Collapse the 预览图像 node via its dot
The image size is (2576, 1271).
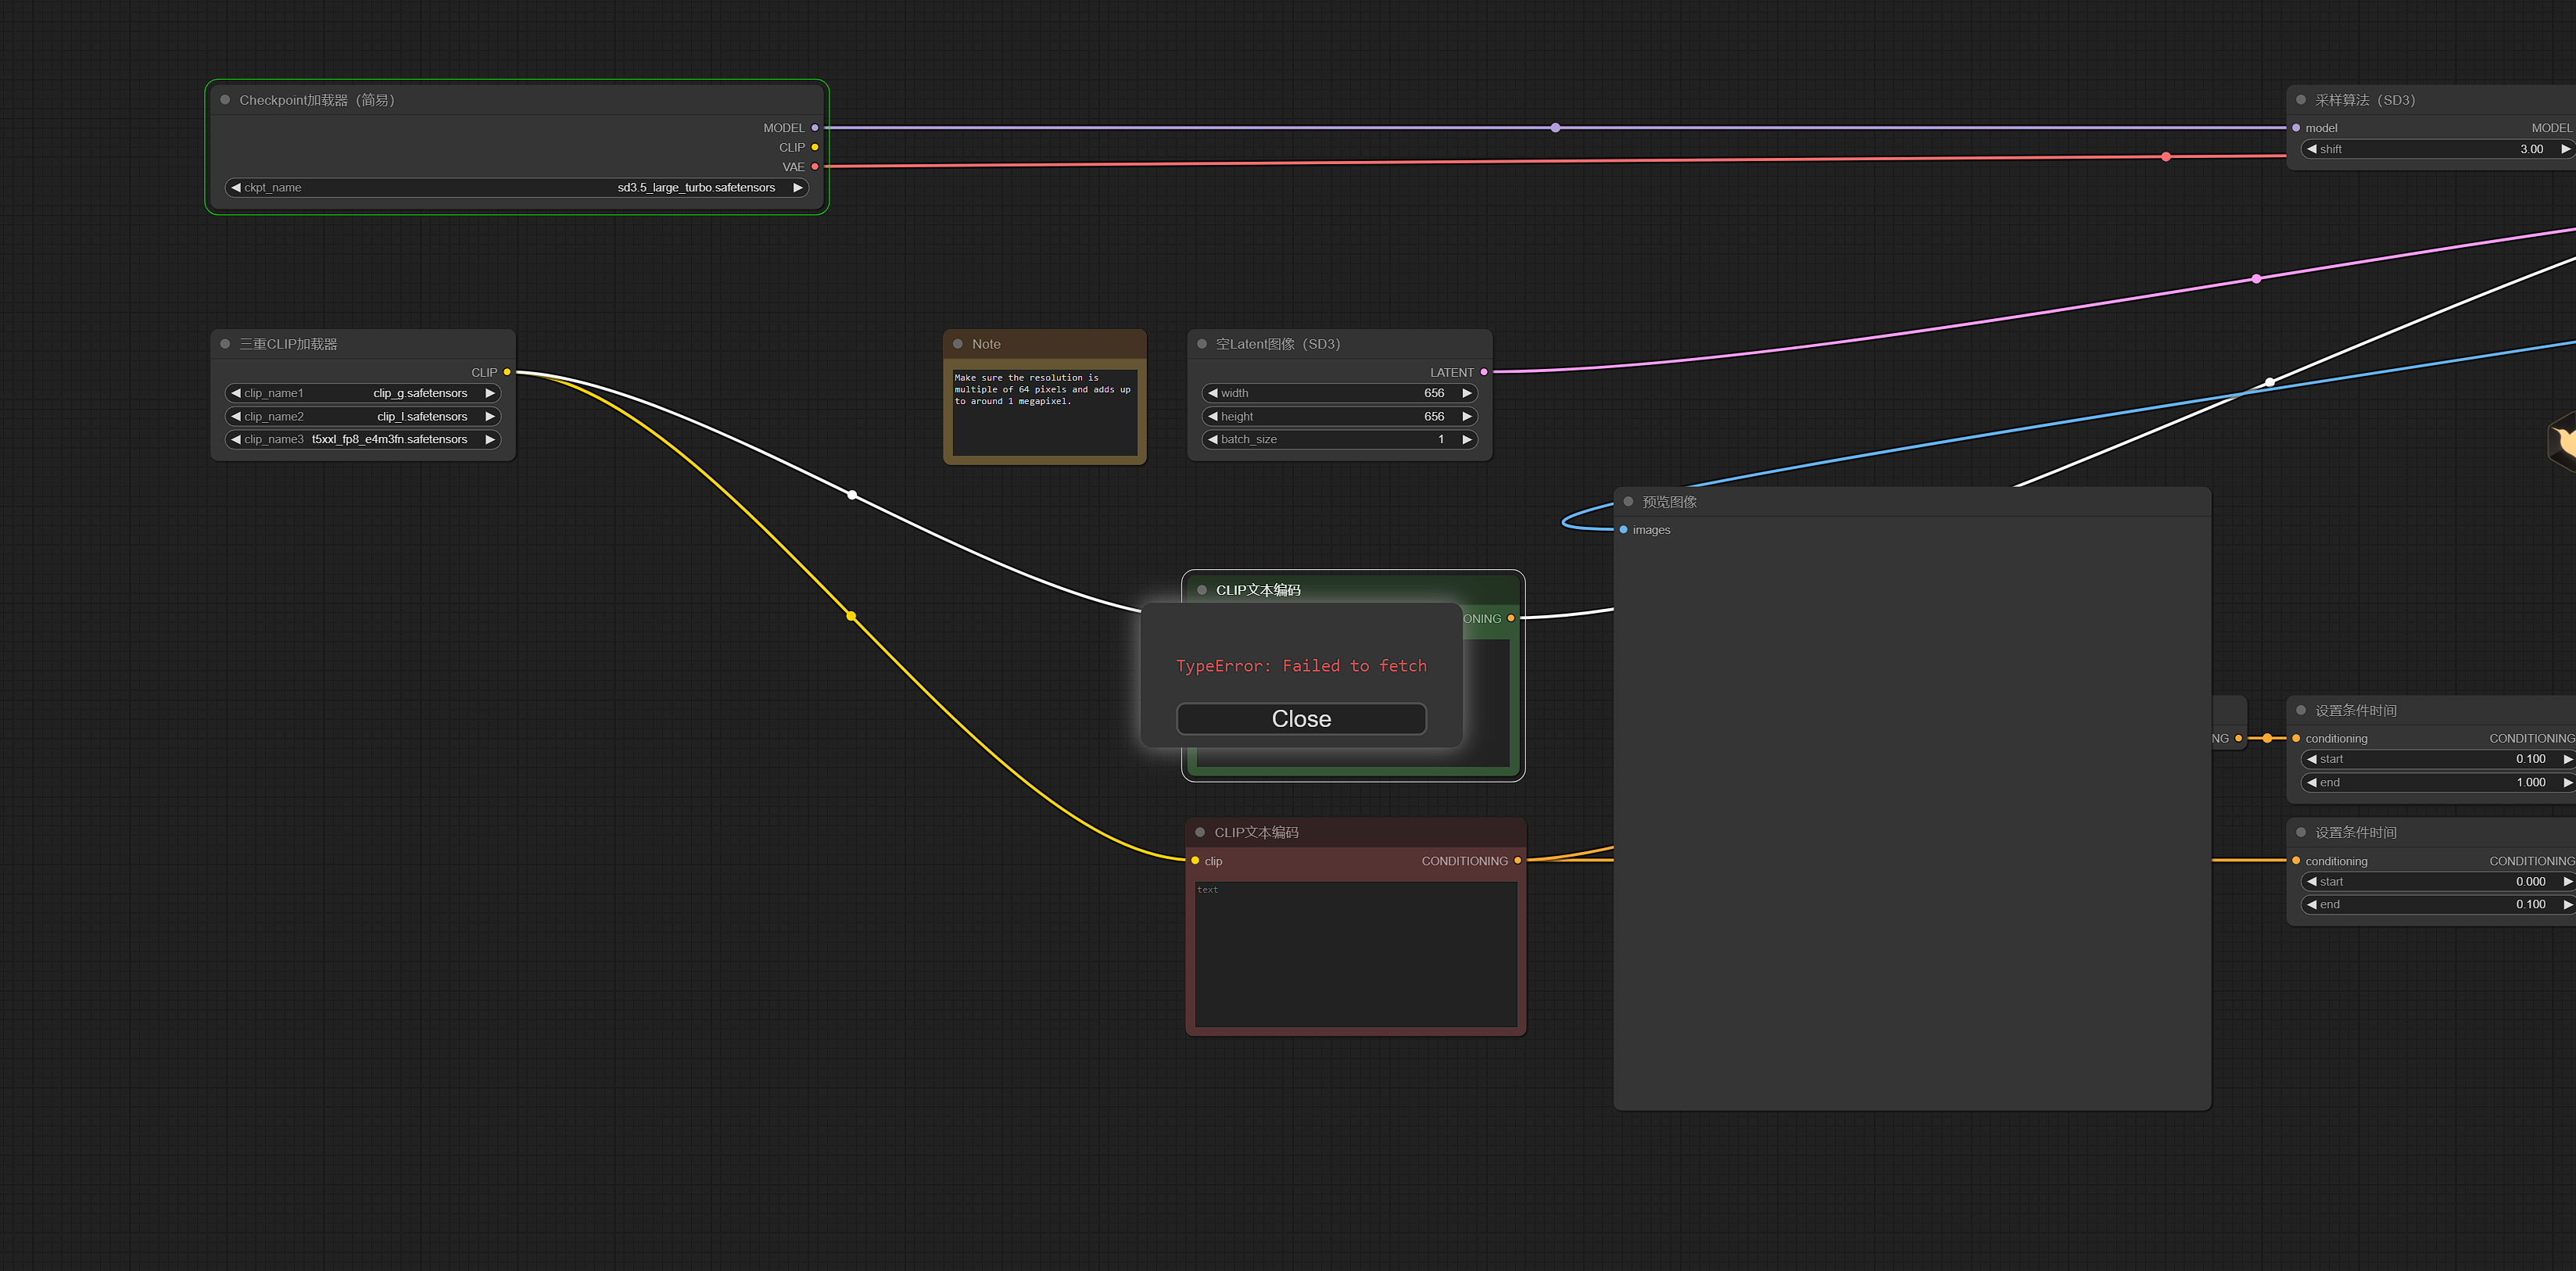(1628, 502)
